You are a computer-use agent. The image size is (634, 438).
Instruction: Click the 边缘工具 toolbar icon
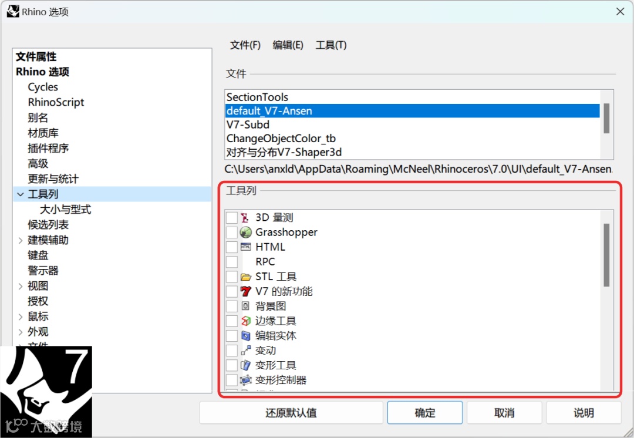[245, 321]
